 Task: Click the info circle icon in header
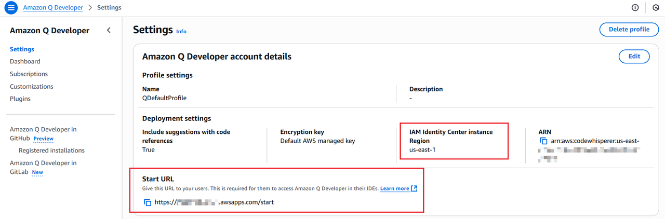coord(635,8)
